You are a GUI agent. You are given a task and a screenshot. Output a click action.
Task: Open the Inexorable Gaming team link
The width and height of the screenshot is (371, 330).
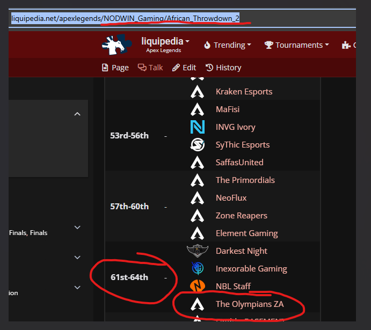coord(251,268)
